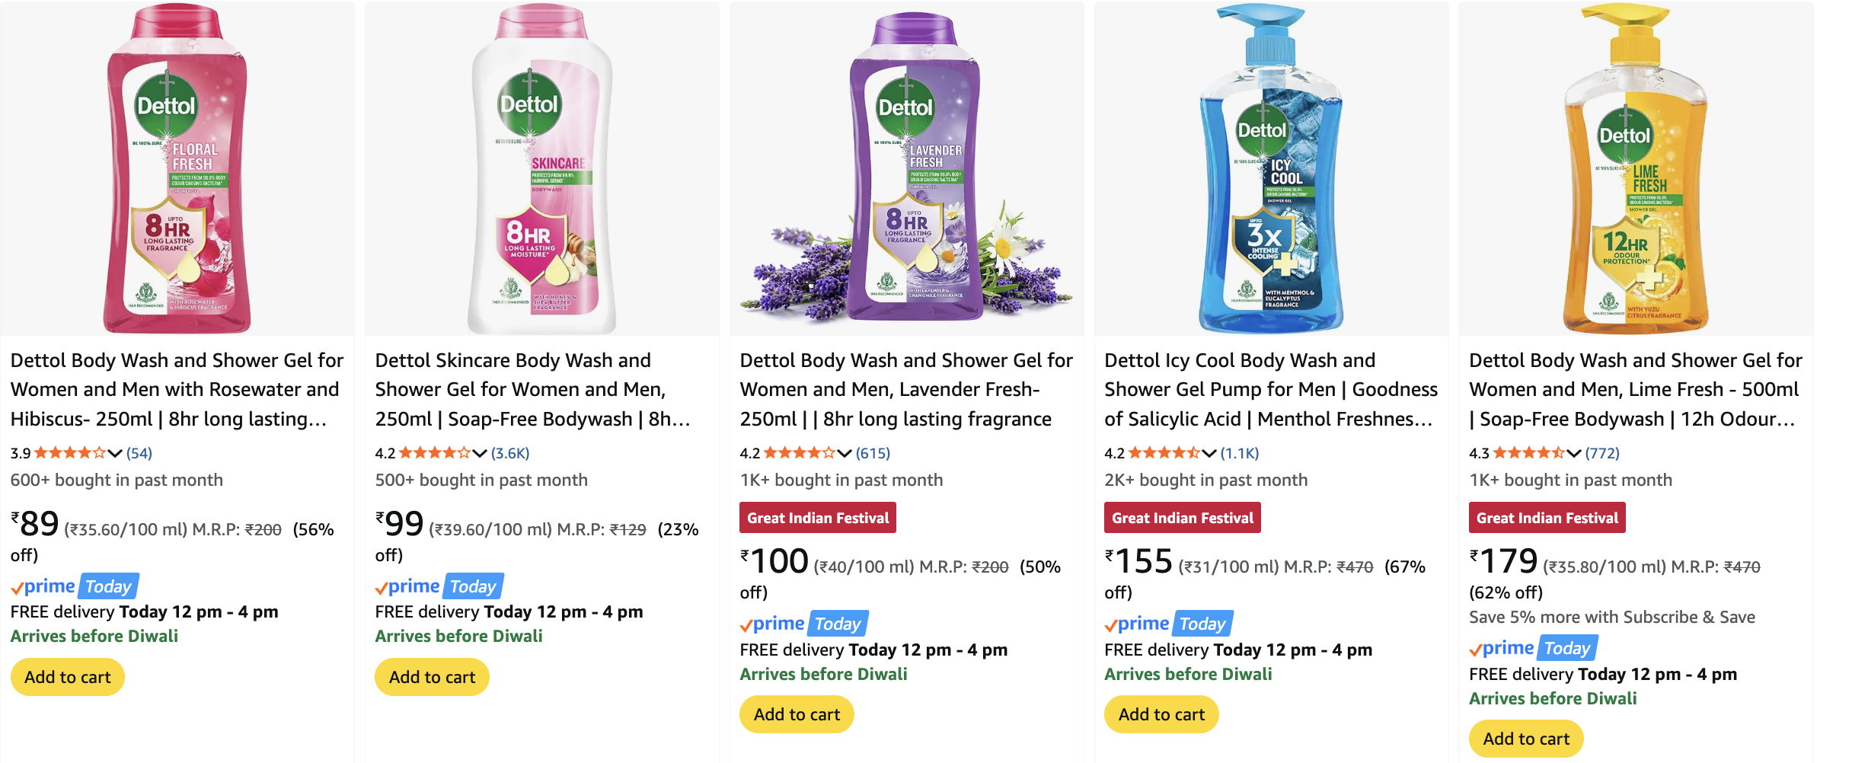
Task: Click Great Indian Festival badge on Lime Fresh
Action: point(1547,518)
